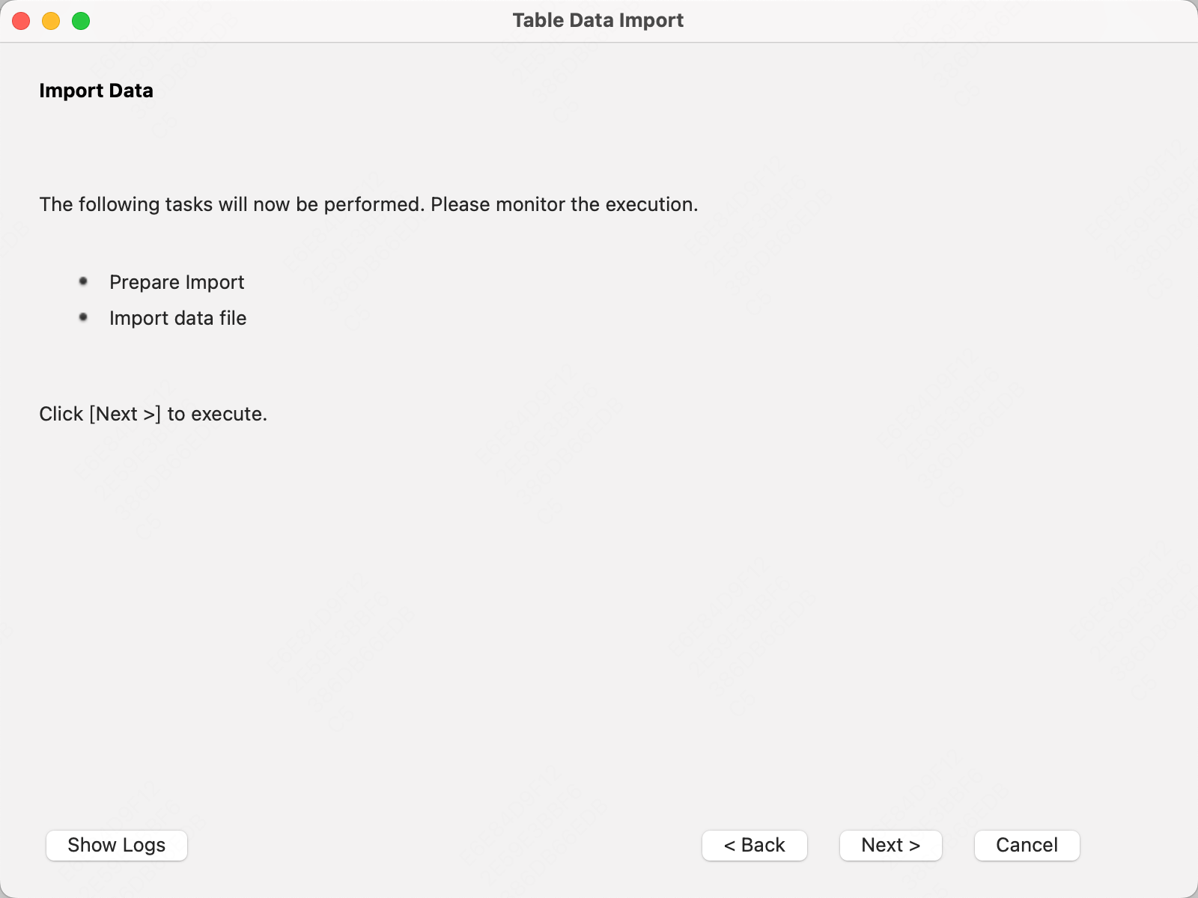This screenshot has height=898, width=1198.
Task: Click the red close traffic light
Action: tap(21, 21)
